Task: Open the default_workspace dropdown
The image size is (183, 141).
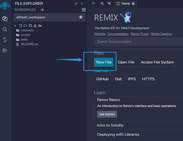Action: pos(49,17)
